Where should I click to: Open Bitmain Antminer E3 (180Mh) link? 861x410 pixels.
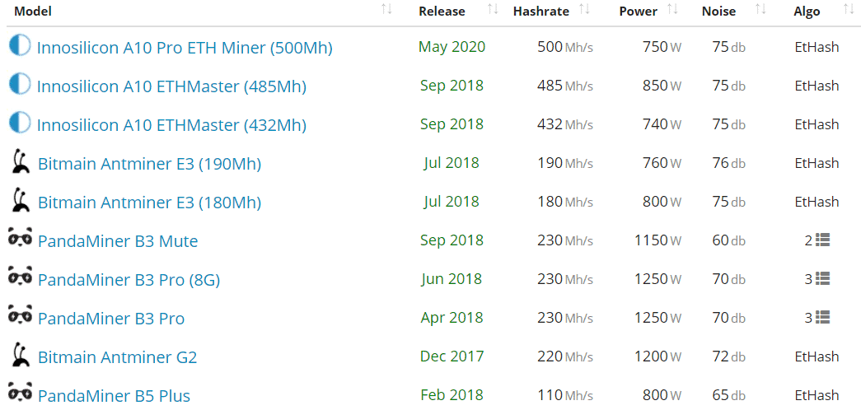(x=149, y=203)
